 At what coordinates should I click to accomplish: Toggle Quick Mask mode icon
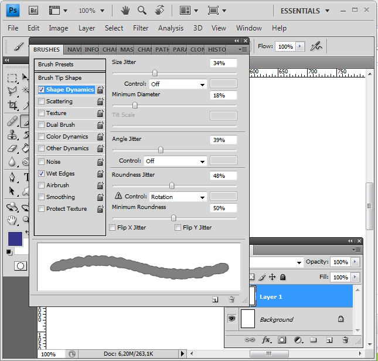(x=21, y=266)
